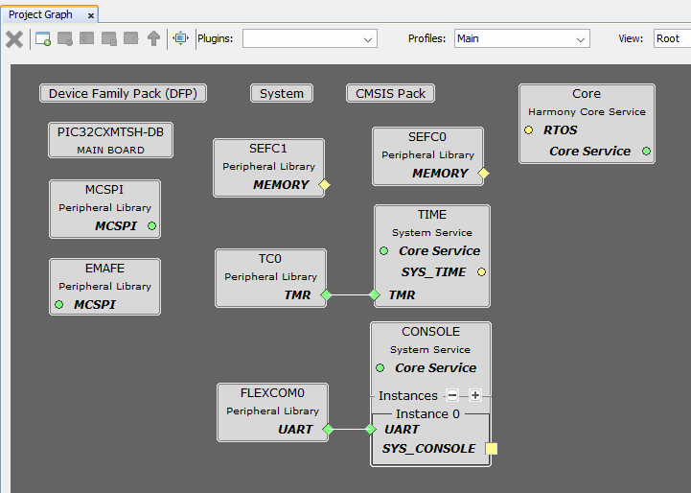Close the Project Graph tab
Viewport: 691px width, 493px height.
click(x=89, y=15)
